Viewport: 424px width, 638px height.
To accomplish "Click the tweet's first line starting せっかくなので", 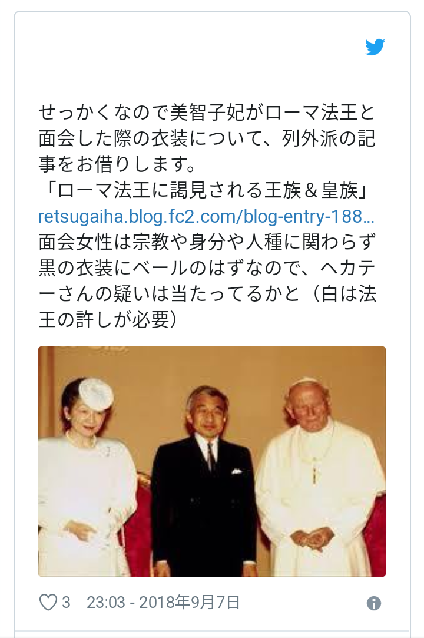I will tap(207, 113).
